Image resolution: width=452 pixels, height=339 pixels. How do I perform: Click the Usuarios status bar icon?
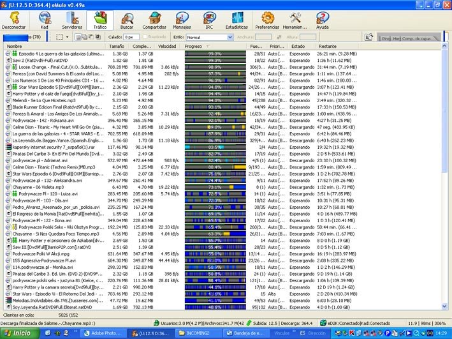156,323
